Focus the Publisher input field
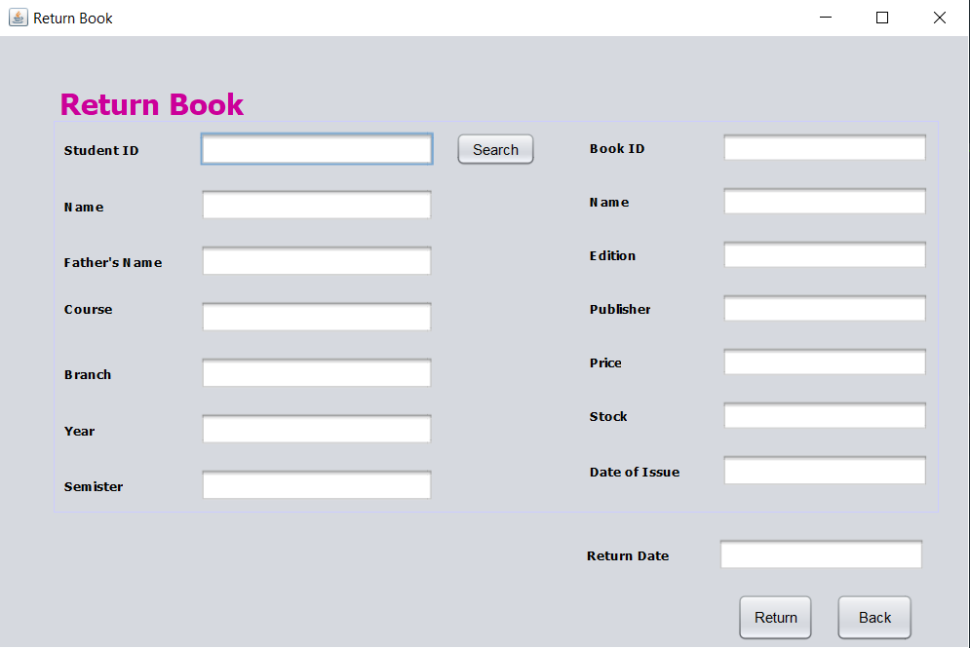Image resolution: width=970 pixels, height=648 pixels. click(824, 309)
